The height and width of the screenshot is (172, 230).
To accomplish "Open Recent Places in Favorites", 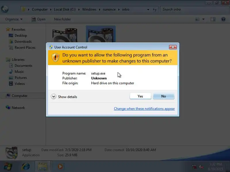I will [25, 48].
